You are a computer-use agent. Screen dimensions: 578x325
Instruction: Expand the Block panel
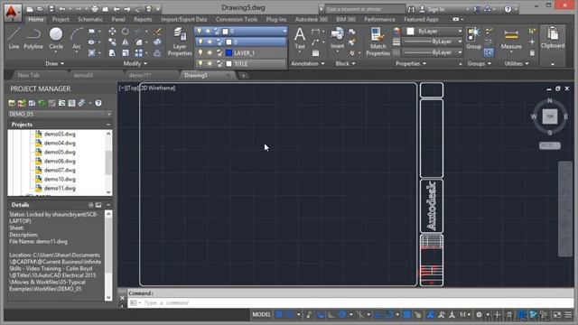(x=345, y=64)
